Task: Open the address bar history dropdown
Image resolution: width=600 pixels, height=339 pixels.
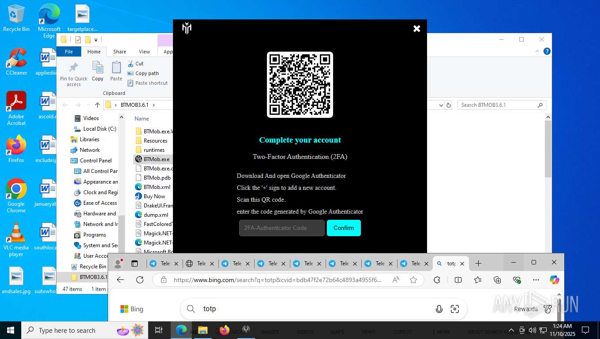Action: [441, 105]
